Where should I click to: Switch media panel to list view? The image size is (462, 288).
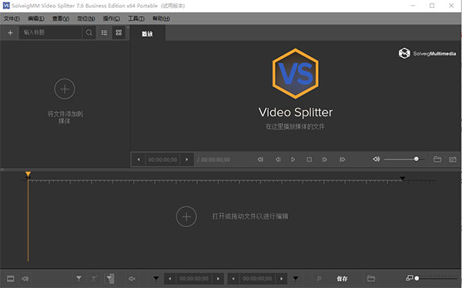coord(104,32)
